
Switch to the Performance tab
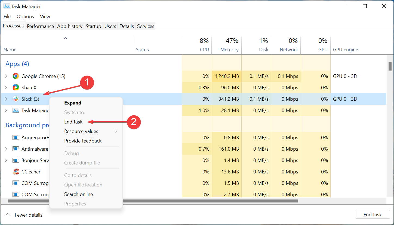[x=40, y=26]
